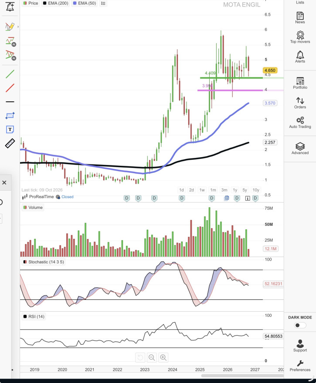The width and height of the screenshot is (316, 383).
Task: Set timeframe to 1y
Action: 235,190
